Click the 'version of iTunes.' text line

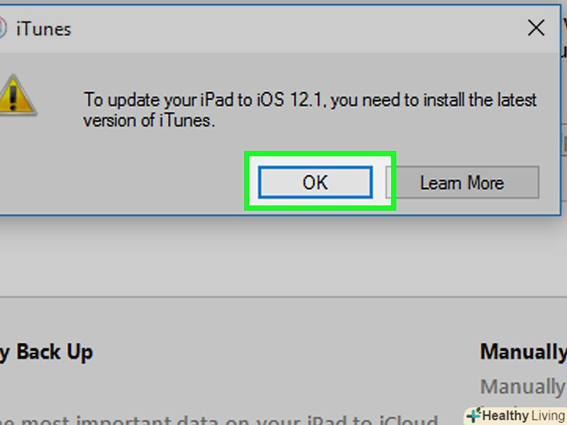(x=149, y=121)
